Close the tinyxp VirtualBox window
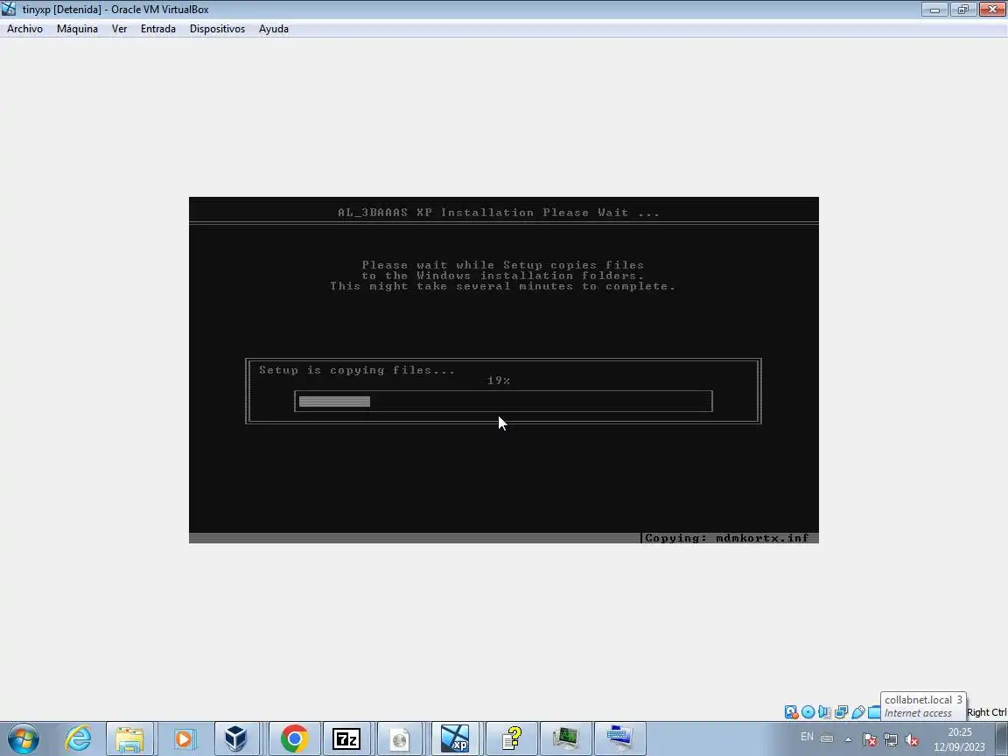The width and height of the screenshot is (1008, 756). (x=992, y=9)
